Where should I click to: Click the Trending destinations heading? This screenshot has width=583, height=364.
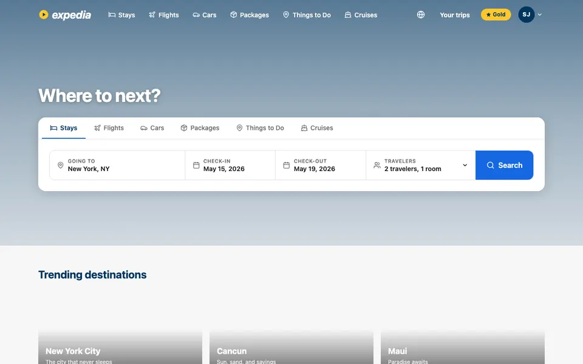coord(92,275)
